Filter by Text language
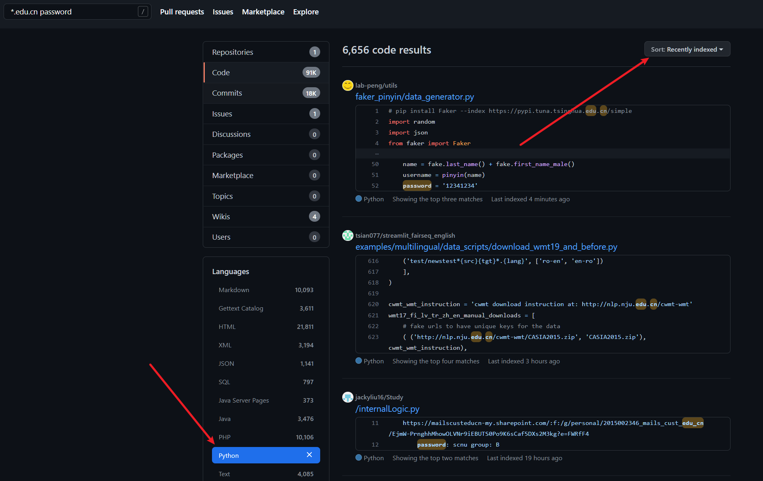Image resolution: width=763 pixels, height=481 pixels. click(266, 474)
